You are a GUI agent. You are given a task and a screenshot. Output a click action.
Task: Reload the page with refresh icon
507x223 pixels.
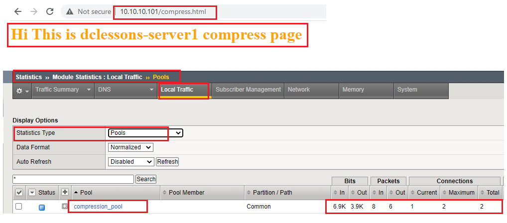pyautogui.click(x=50, y=11)
